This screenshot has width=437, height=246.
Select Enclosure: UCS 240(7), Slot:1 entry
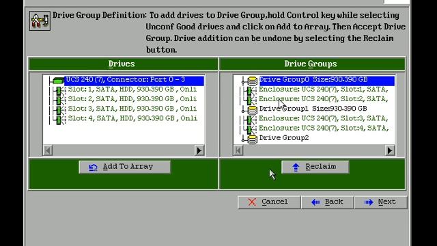tap(323, 90)
